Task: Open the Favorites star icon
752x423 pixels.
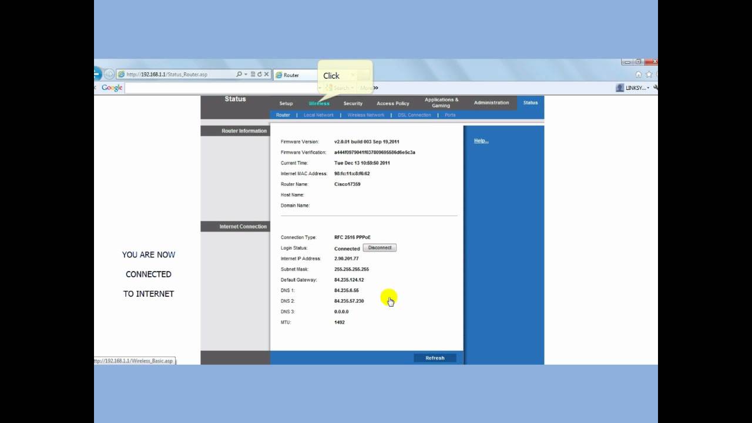Action: tap(649, 75)
